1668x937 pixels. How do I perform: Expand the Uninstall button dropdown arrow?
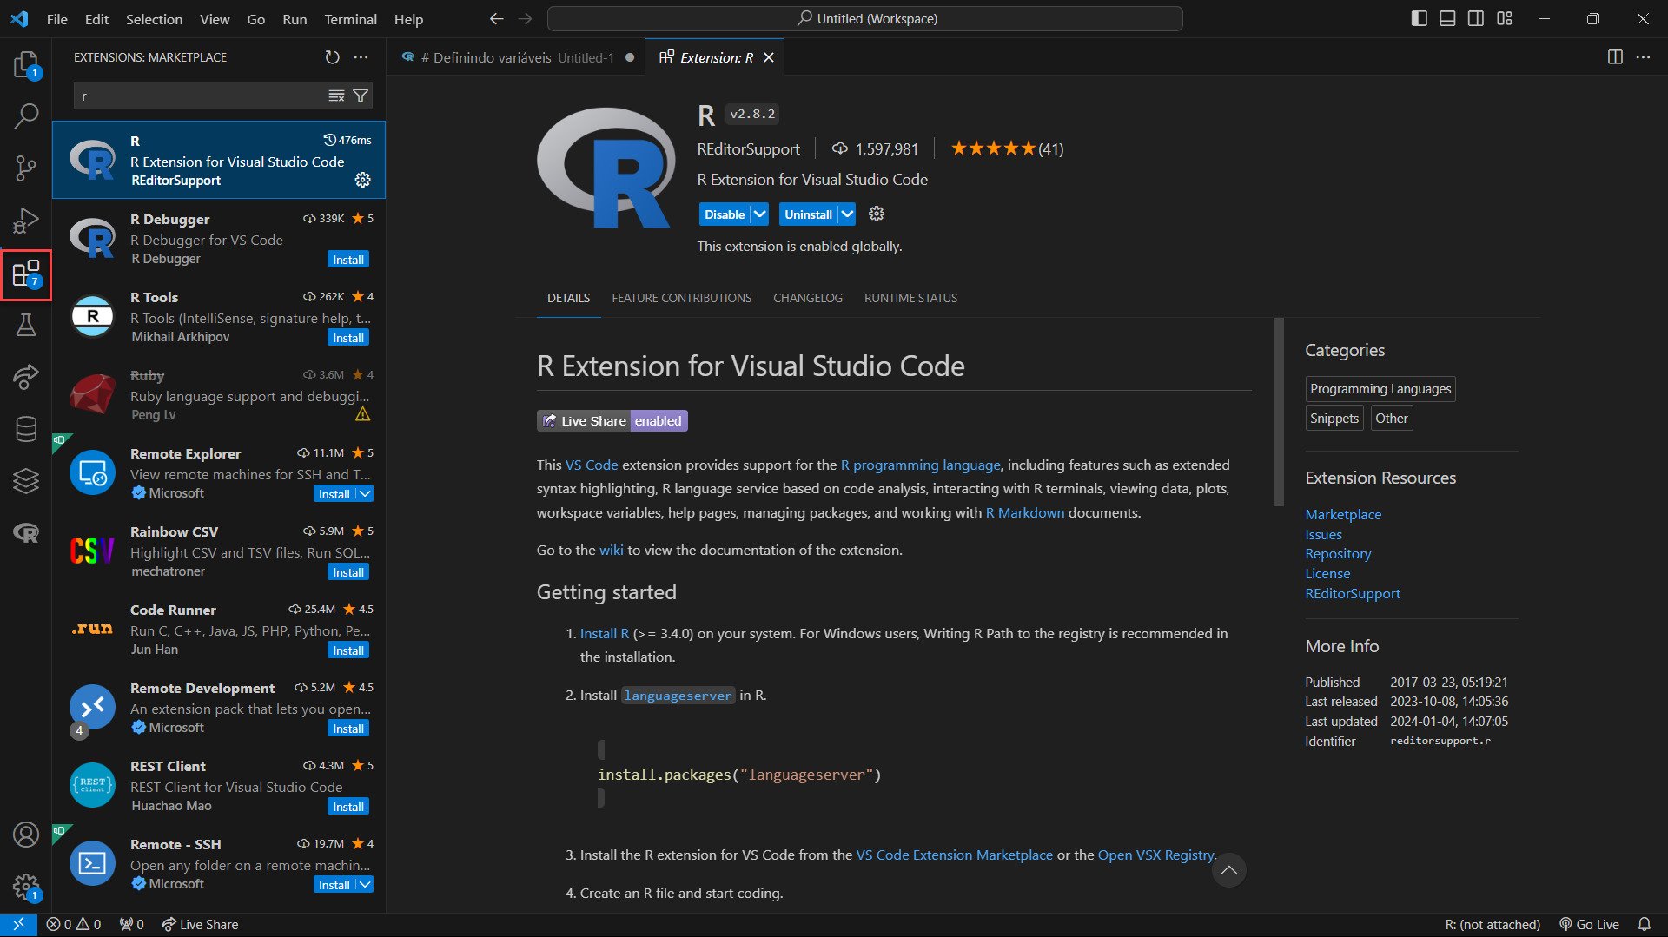click(x=847, y=214)
